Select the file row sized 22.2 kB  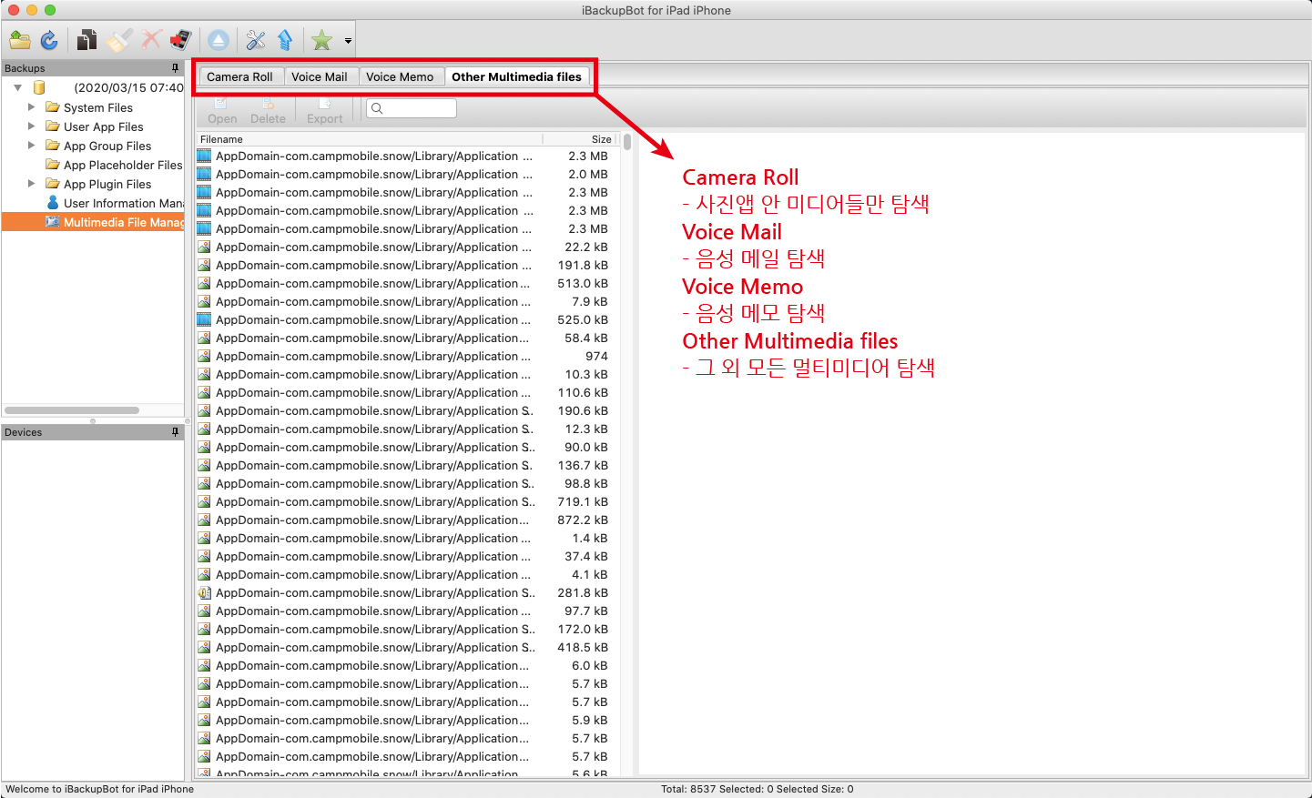coord(407,247)
